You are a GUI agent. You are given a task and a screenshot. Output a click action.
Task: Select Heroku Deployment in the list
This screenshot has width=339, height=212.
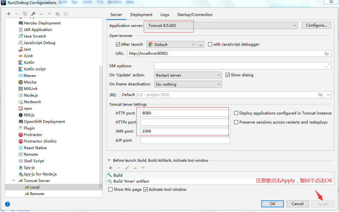(39, 23)
